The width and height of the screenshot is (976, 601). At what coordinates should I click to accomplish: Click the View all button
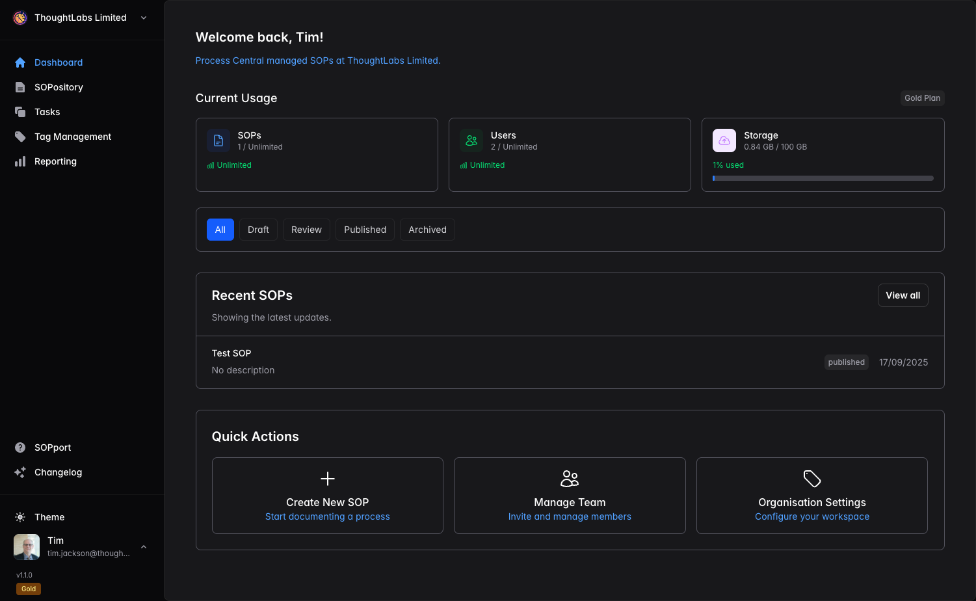[903, 295]
